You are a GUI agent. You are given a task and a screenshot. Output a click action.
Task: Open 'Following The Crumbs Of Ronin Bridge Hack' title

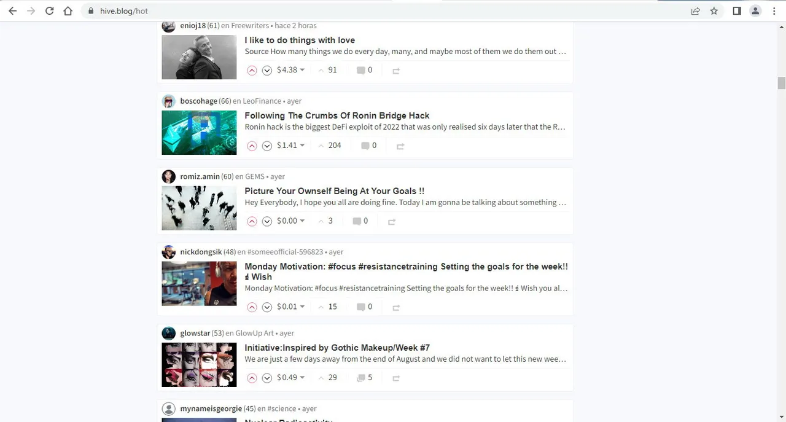click(x=337, y=115)
